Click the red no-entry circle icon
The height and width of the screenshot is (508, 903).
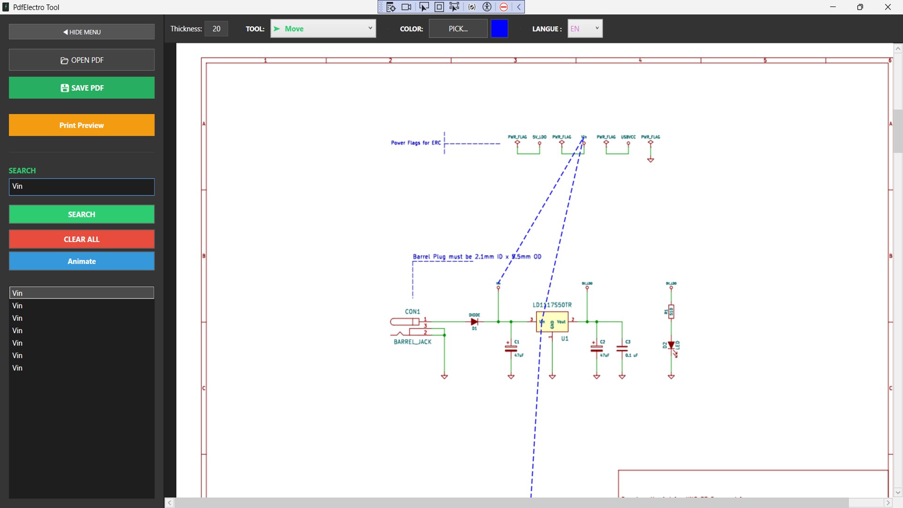[x=504, y=7]
